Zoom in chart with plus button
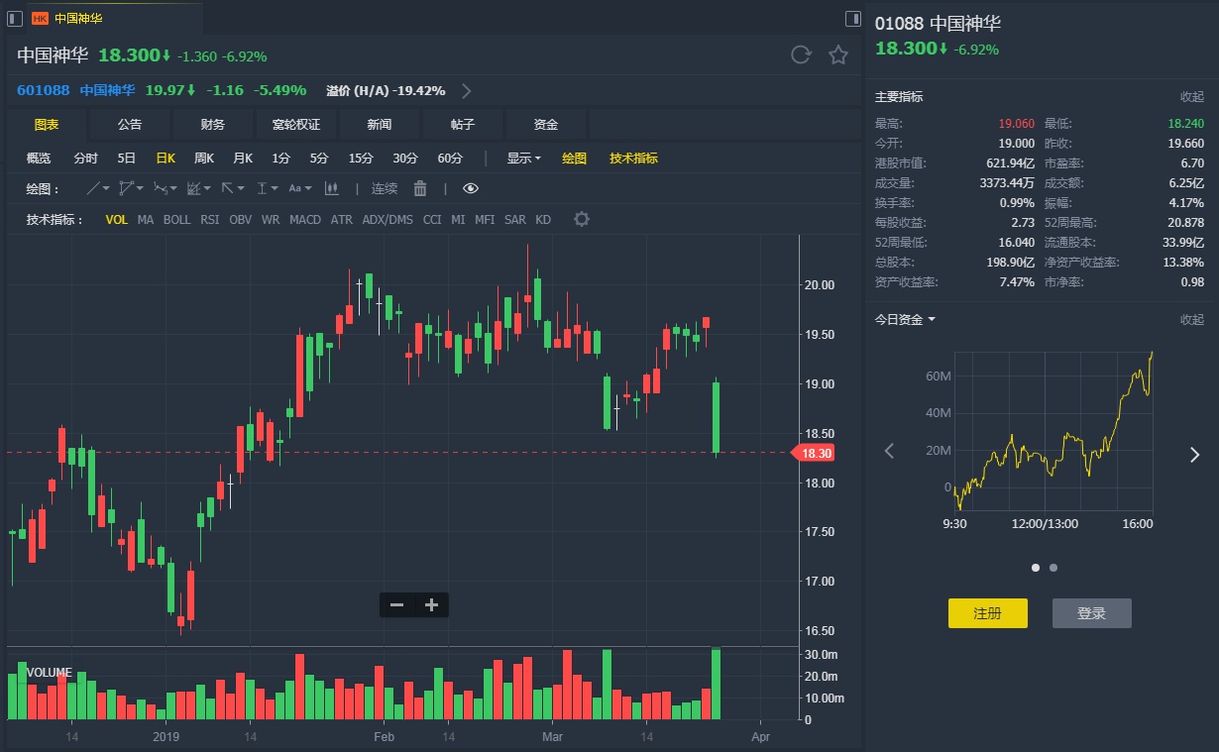 pos(431,605)
